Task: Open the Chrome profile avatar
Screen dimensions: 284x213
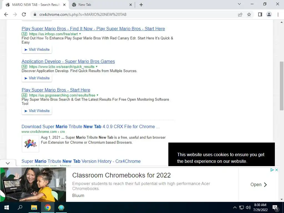Action: pos(269,14)
